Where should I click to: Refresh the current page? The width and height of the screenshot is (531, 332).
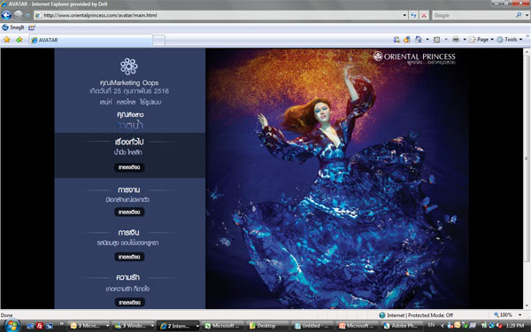point(413,15)
